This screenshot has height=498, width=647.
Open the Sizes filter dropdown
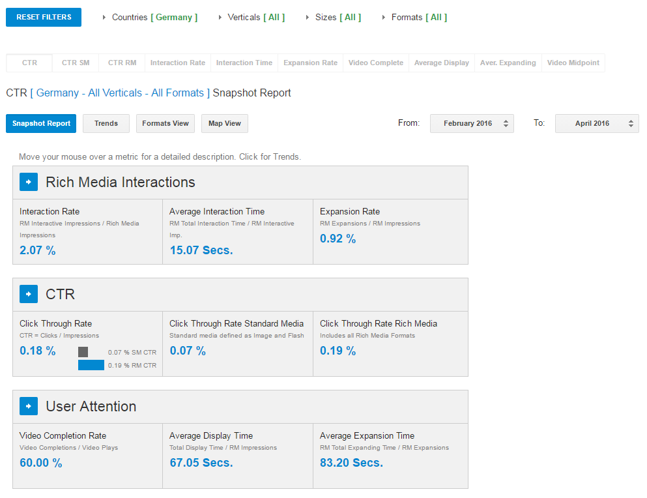[x=333, y=17]
